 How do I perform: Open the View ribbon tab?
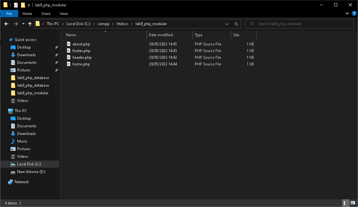click(64, 14)
